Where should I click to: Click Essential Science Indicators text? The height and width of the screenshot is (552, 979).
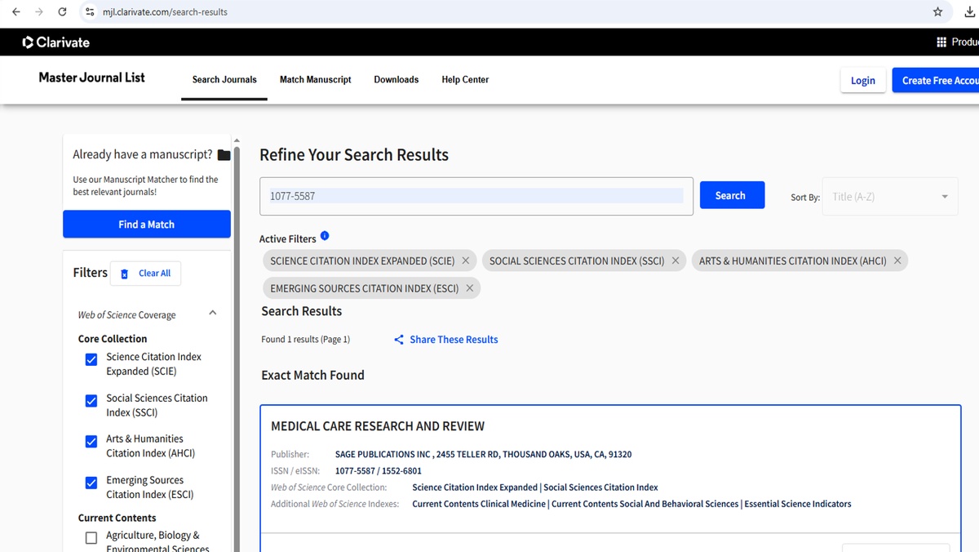coord(798,504)
